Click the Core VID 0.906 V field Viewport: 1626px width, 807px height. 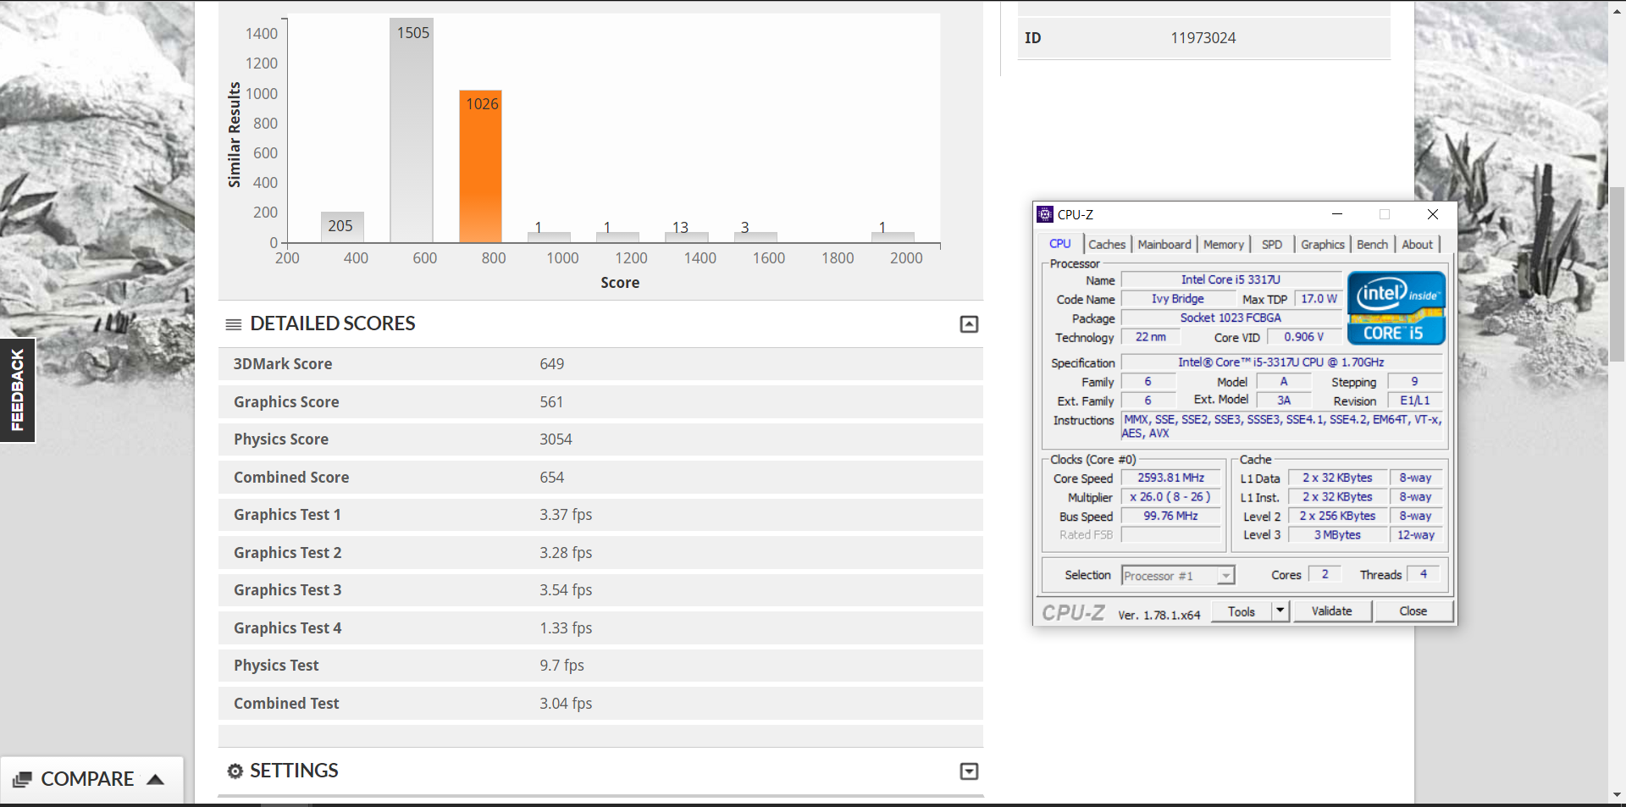point(1303,337)
